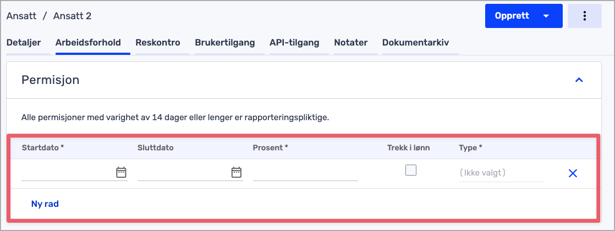615x231 pixels.
Task: Click the Opprett button
Action: (512, 16)
